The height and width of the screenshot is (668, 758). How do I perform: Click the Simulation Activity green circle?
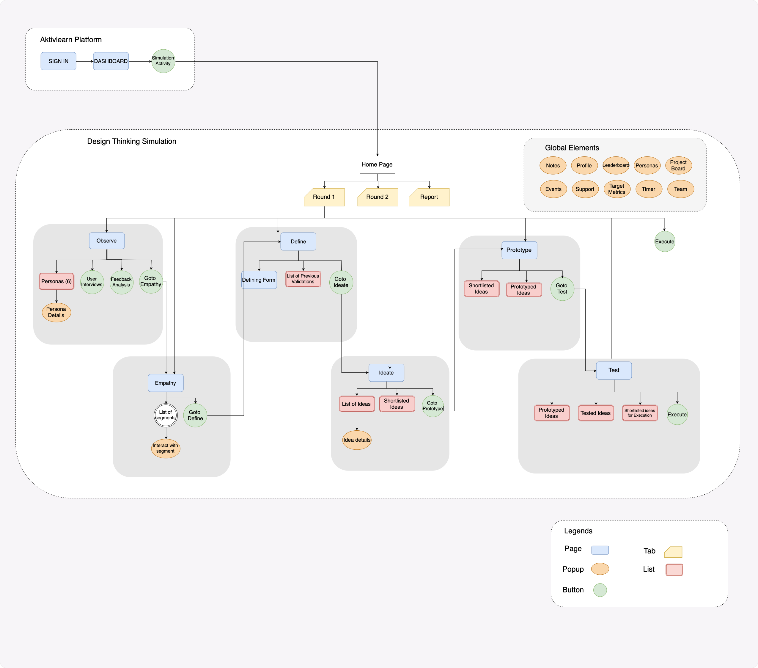(163, 61)
